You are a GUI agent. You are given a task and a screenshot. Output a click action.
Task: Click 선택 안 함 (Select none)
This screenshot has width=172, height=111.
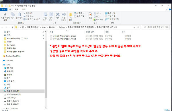pos(110,16)
